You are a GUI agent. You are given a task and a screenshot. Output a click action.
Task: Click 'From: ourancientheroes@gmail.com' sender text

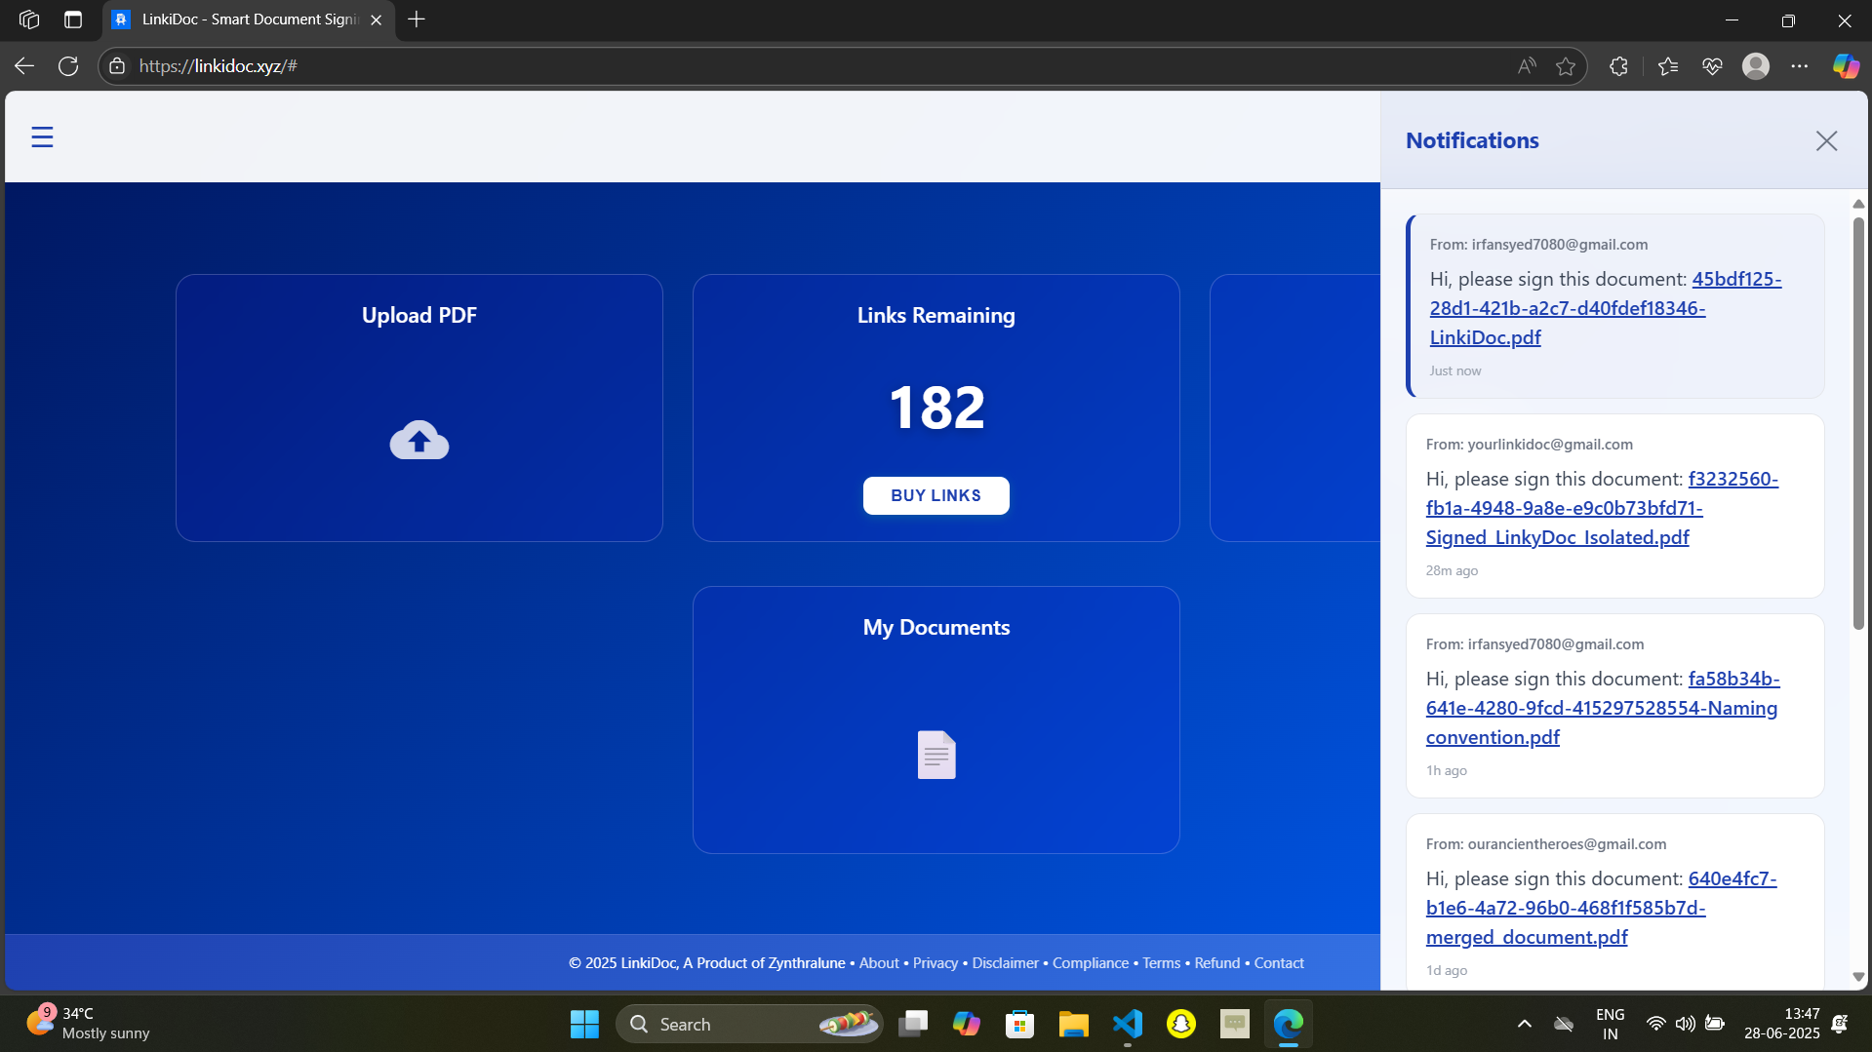(x=1546, y=844)
